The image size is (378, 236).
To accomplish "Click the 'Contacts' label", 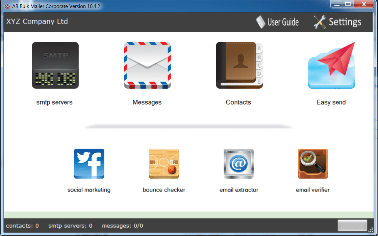I will point(238,102).
